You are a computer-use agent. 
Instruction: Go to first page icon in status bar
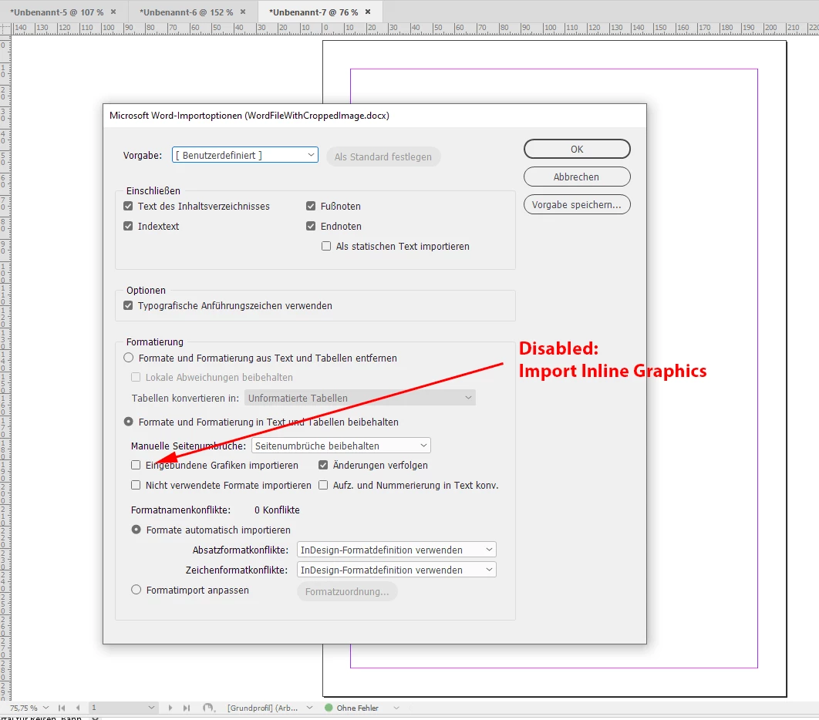(x=62, y=708)
